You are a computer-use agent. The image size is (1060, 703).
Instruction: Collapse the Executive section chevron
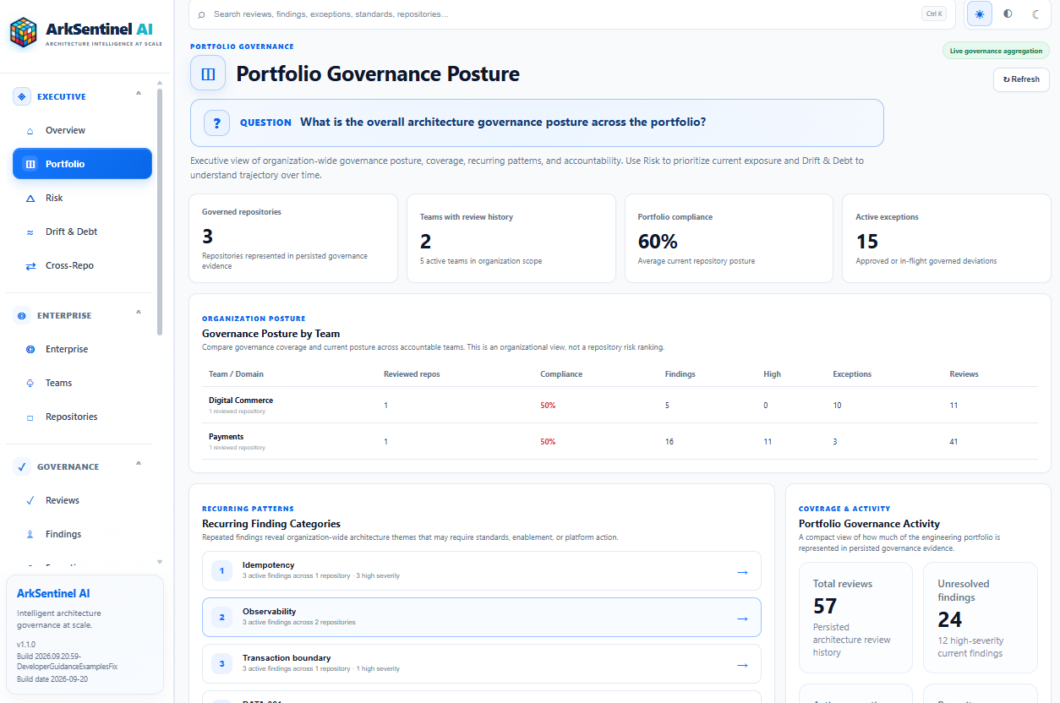point(139,94)
